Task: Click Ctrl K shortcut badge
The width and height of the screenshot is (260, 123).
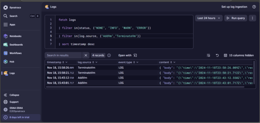Action: point(35,16)
